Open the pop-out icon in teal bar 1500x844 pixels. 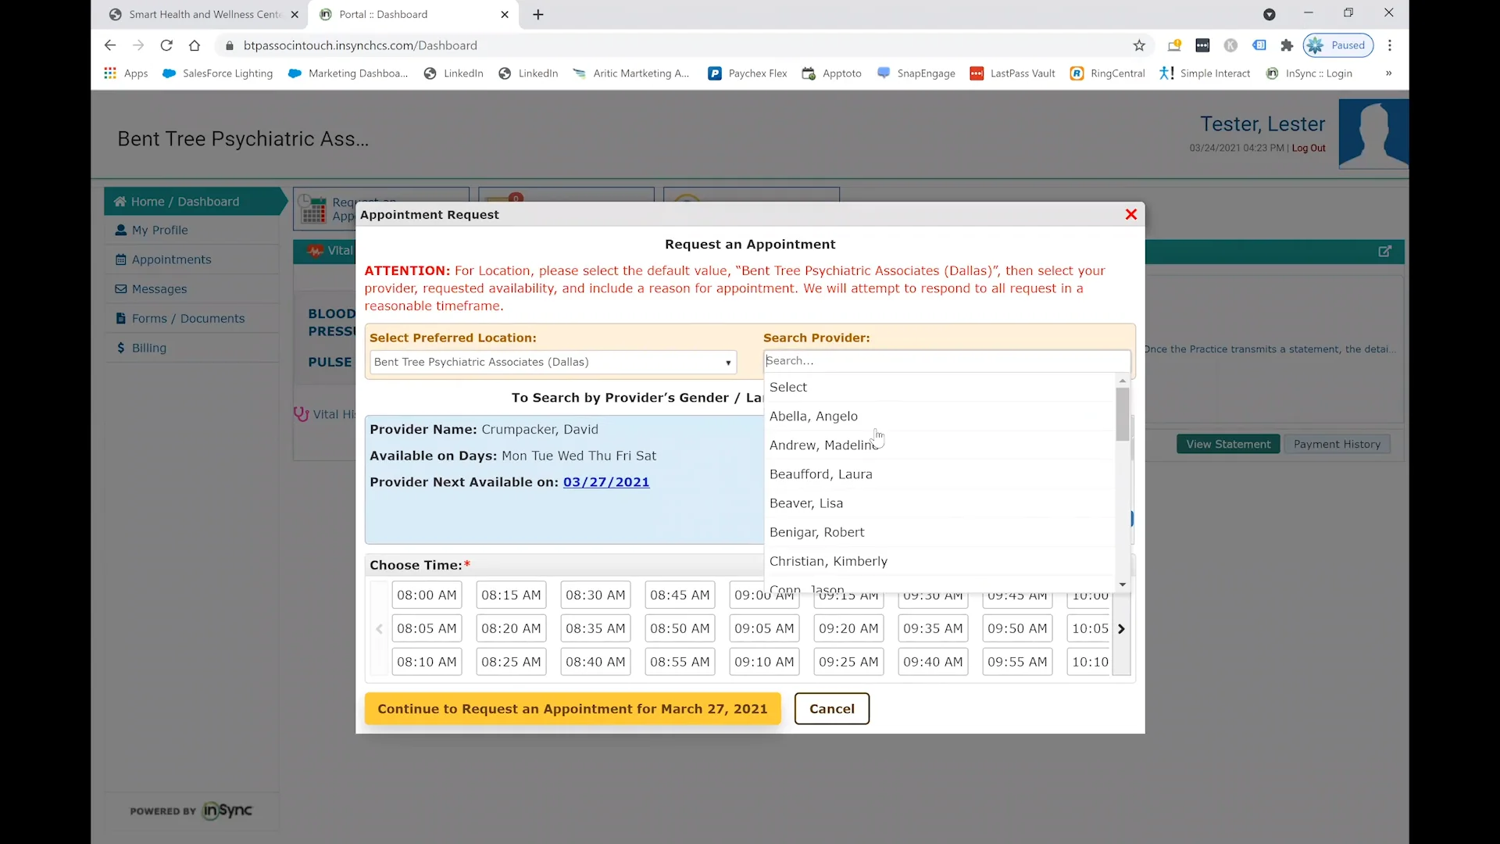point(1384,252)
